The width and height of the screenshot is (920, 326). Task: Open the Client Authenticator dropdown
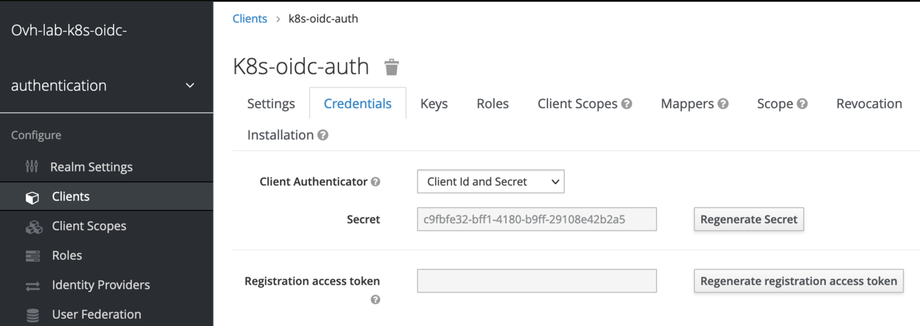(490, 182)
